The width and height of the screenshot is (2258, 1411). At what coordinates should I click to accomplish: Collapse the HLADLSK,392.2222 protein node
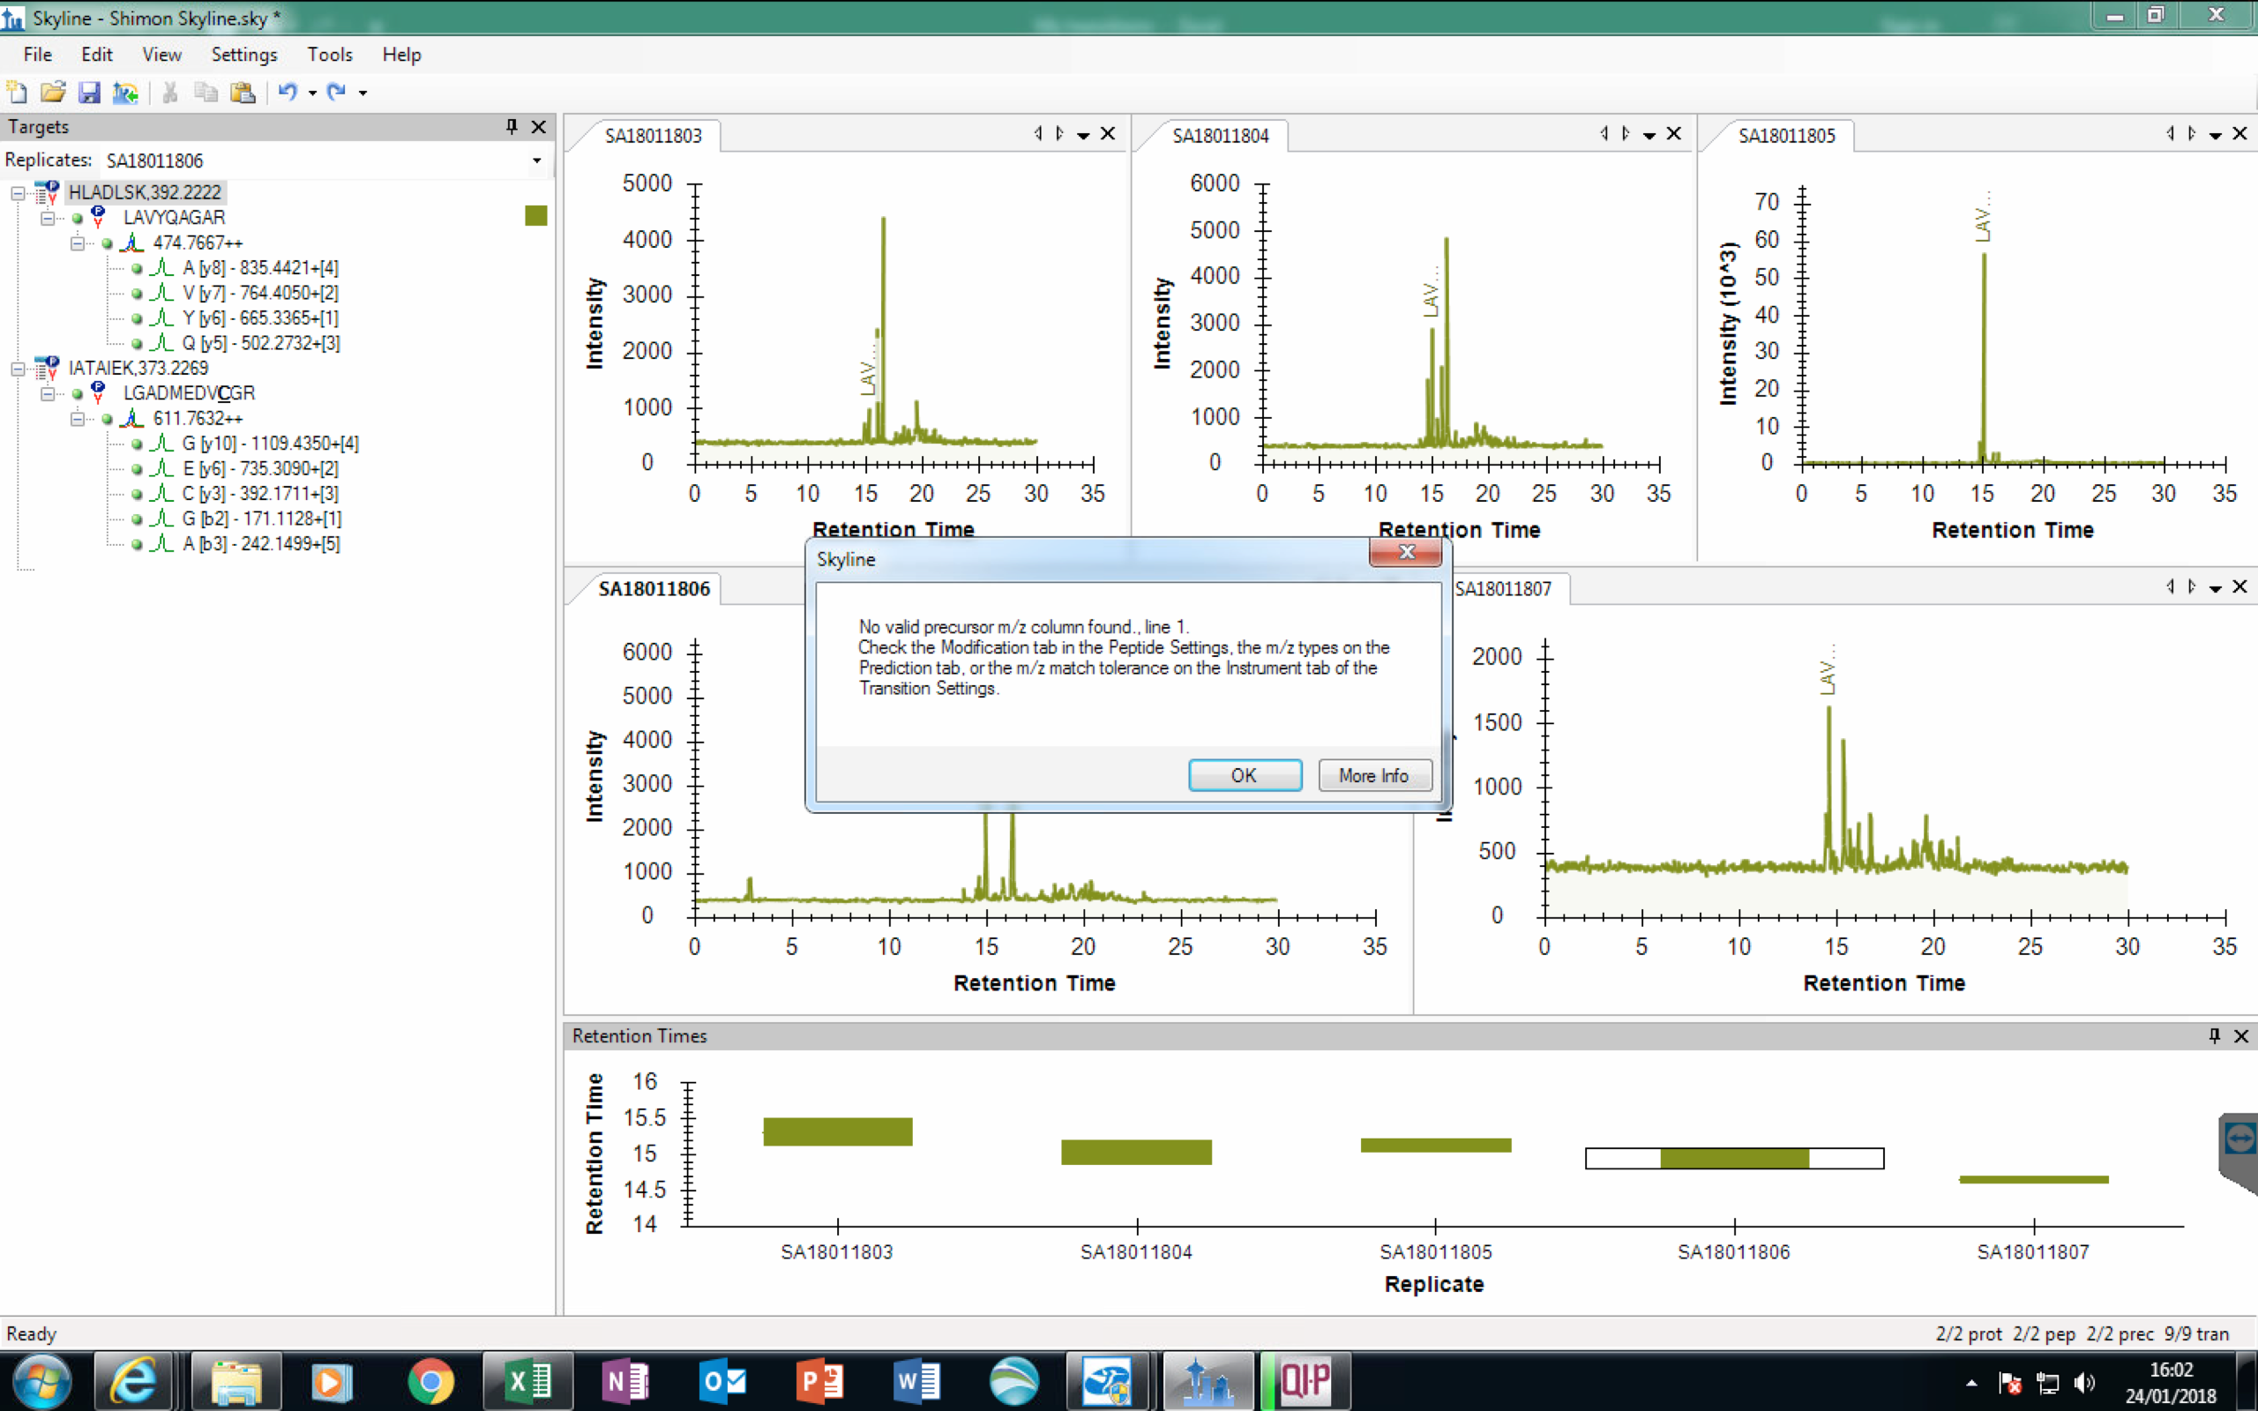point(18,193)
